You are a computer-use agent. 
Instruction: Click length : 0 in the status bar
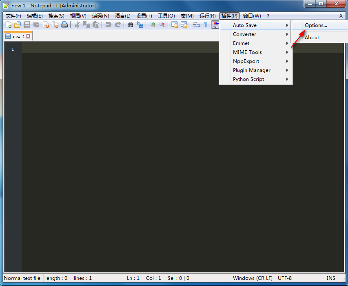pyautogui.click(x=56, y=278)
